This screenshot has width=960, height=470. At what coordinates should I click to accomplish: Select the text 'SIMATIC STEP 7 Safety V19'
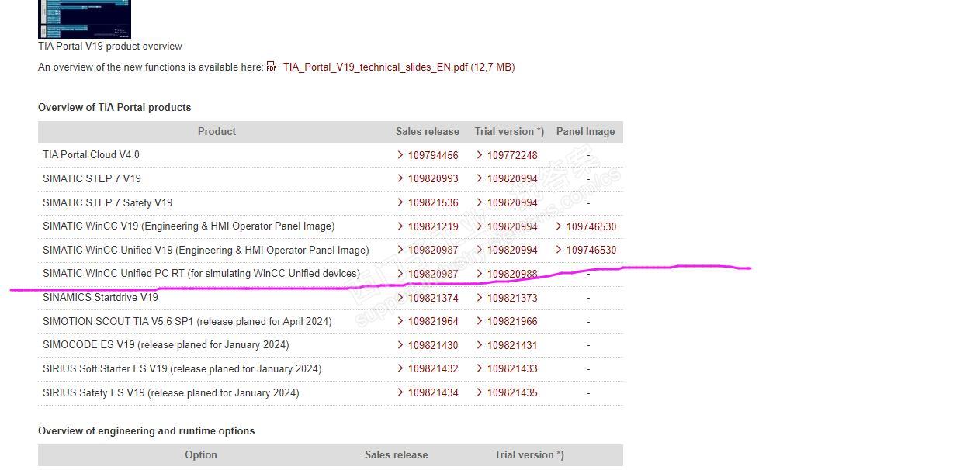107,202
